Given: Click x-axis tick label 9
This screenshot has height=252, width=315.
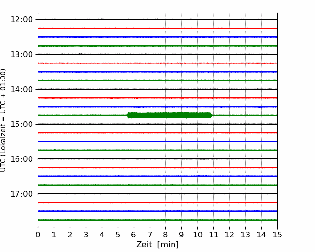Looking at the screenshot, I should (x=182, y=235).
